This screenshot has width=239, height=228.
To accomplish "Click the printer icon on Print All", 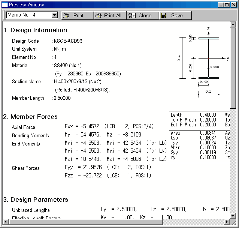I will (99, 15).
